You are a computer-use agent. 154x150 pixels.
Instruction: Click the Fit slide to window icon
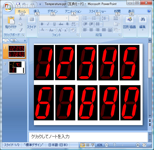point(144,145)
